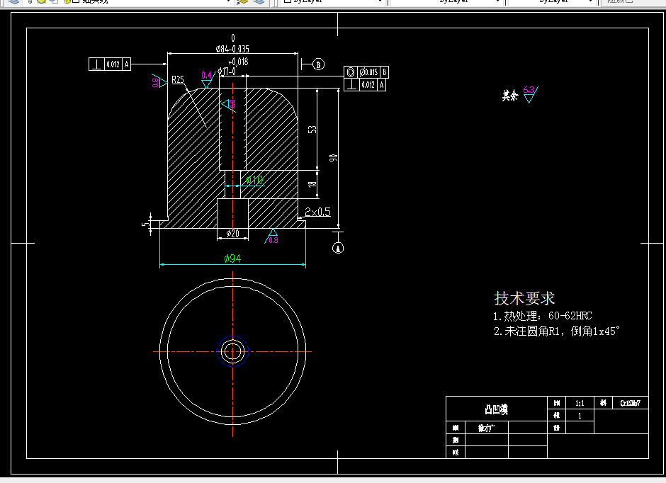Select the outer ø94 circle in top view
The width and height of the screenshot is (666, 483).
(x=233, y=351)
